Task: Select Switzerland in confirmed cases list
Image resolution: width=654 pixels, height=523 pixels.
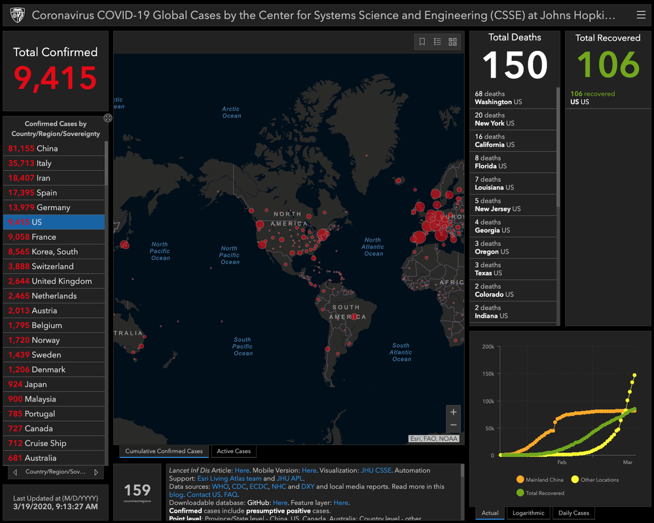Action: pos(54,267)
